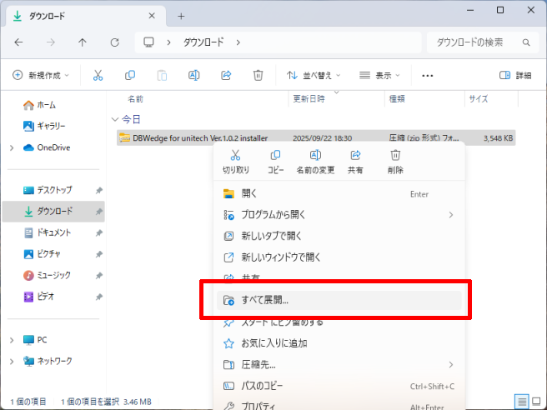This screenshot has height=410, width=547.
Task: Click the cut (切り取り) icon in context menu
Action: (x=235, y=156)
